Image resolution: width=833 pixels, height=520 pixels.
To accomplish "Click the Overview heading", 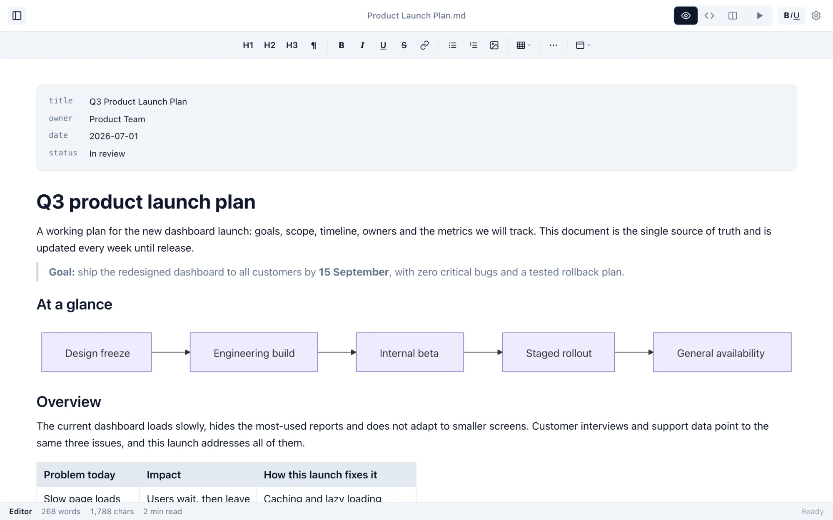I will 69,402.
